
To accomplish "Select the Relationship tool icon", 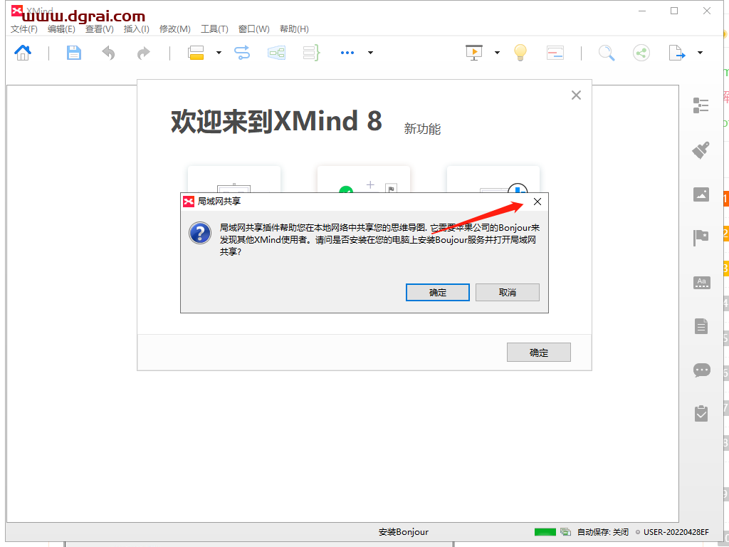I will [241, 53].
